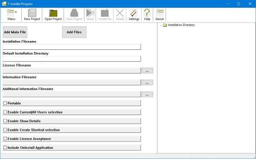Screen dimensions: 256x159
Task: Focus the Installation Filename field
Action: 72,47
